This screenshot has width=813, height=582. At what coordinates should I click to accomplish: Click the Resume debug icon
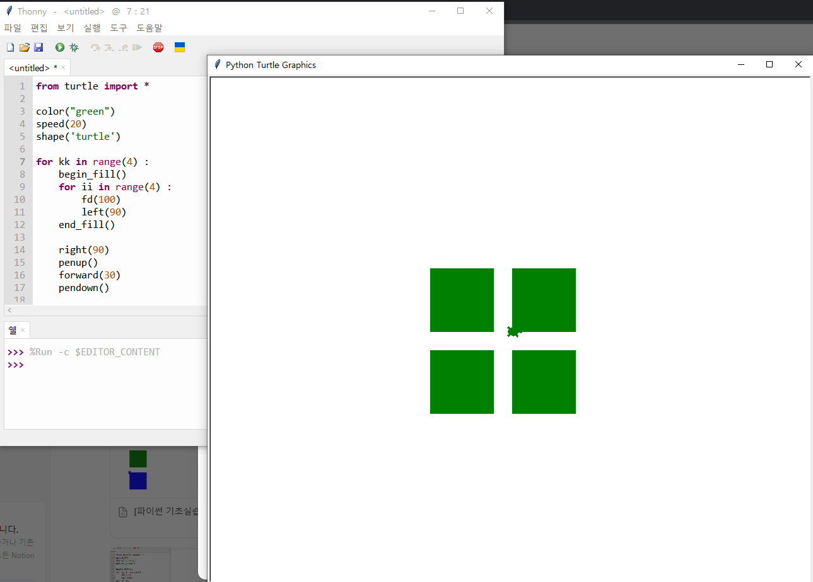point(137,47)
